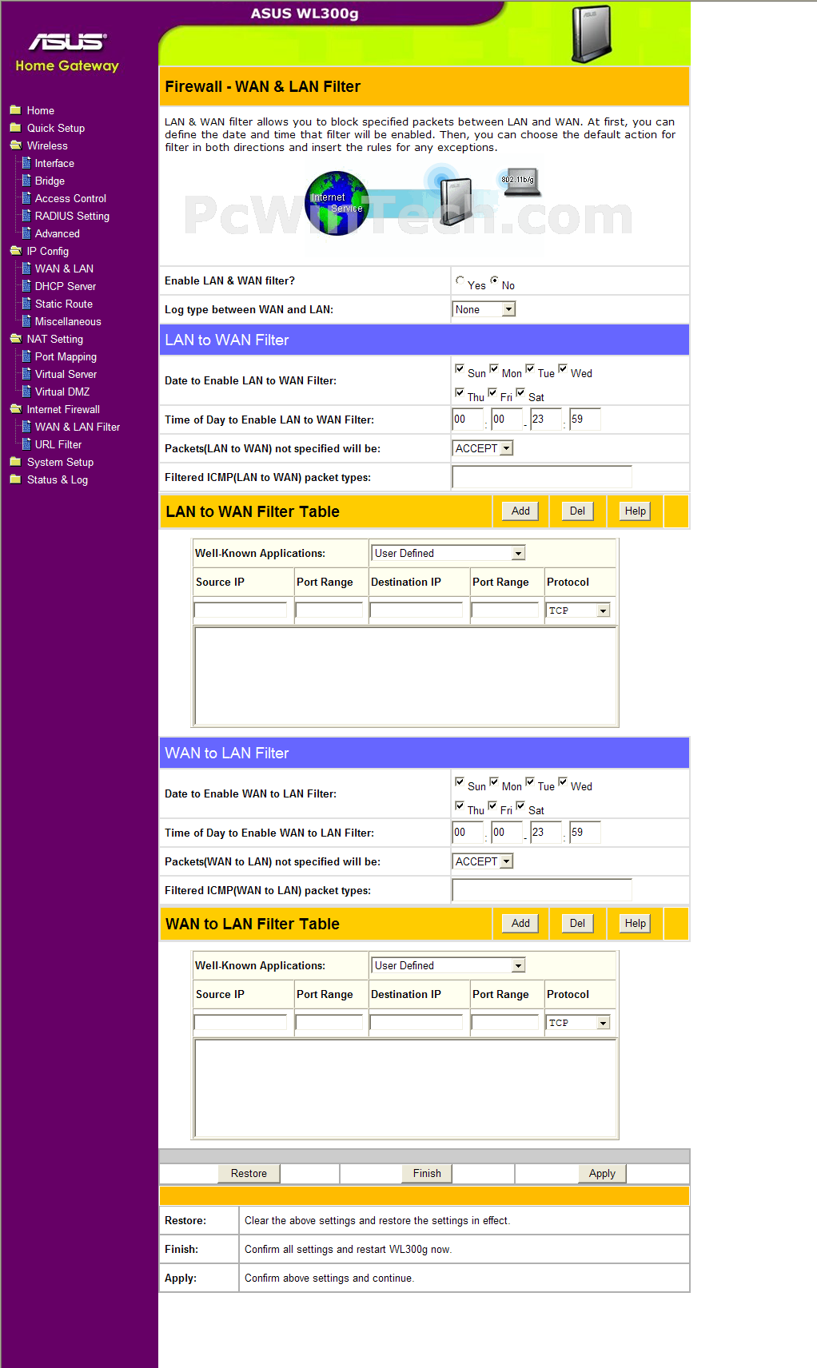
Task: Open Protocol TCP dropdown in LAN to WAN table
Action: 579,610
